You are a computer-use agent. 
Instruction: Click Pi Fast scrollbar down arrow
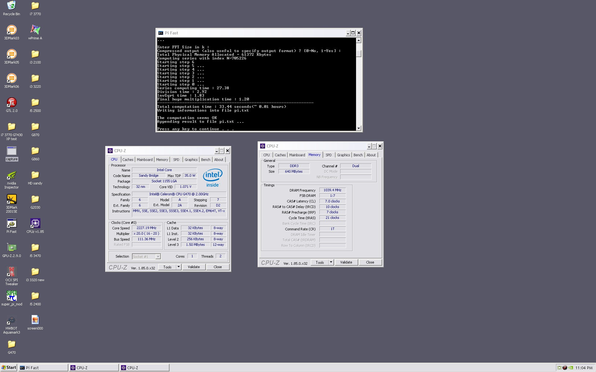click(x=359, y=128)
